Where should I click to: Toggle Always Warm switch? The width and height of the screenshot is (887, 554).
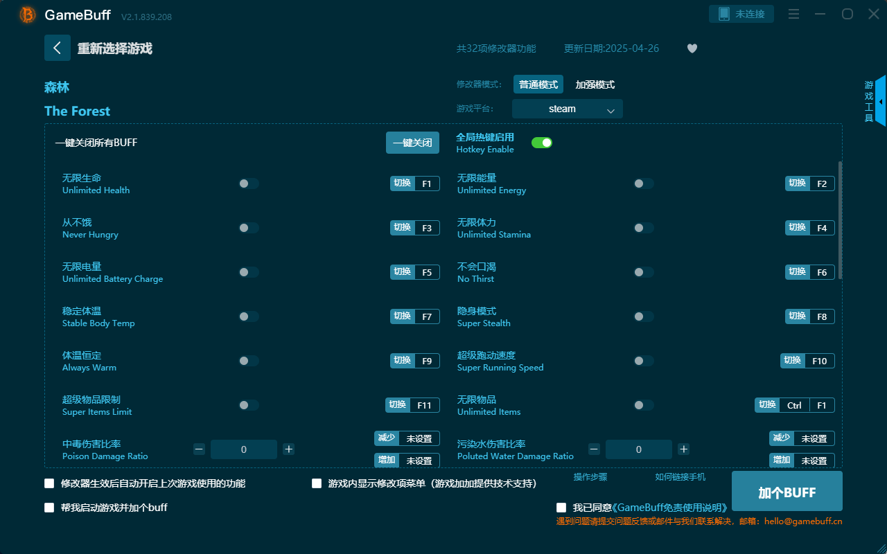[249, 361]
